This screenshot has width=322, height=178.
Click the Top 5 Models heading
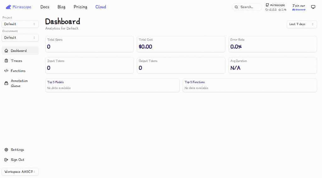(x=55, y=82)
